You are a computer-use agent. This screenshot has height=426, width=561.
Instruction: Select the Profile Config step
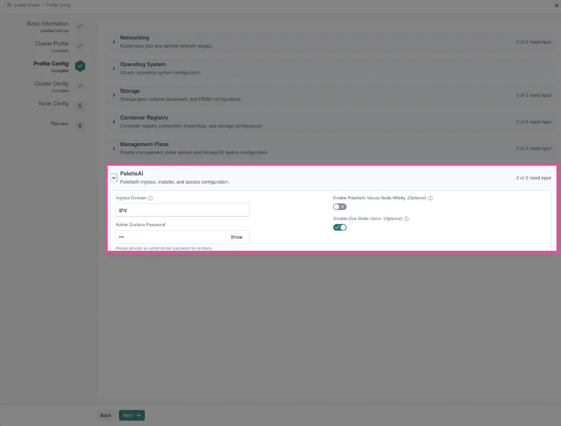click(51, 64)
